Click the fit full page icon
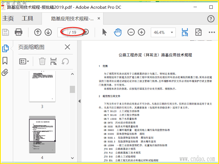219x164 pixels. tap(198, 32)
